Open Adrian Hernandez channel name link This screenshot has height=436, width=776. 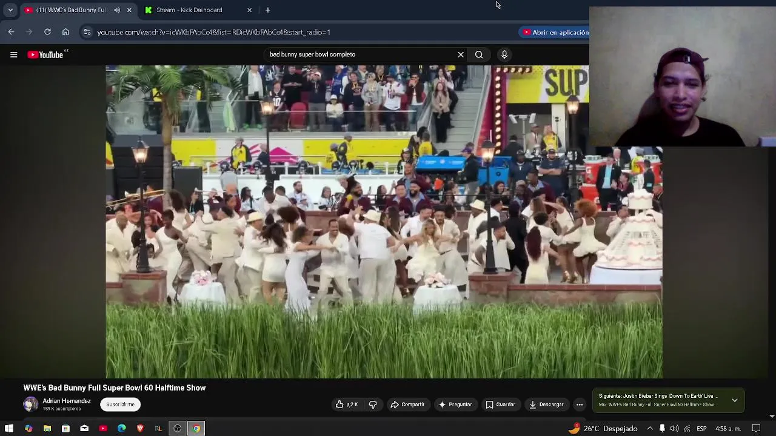pos(67,401)
